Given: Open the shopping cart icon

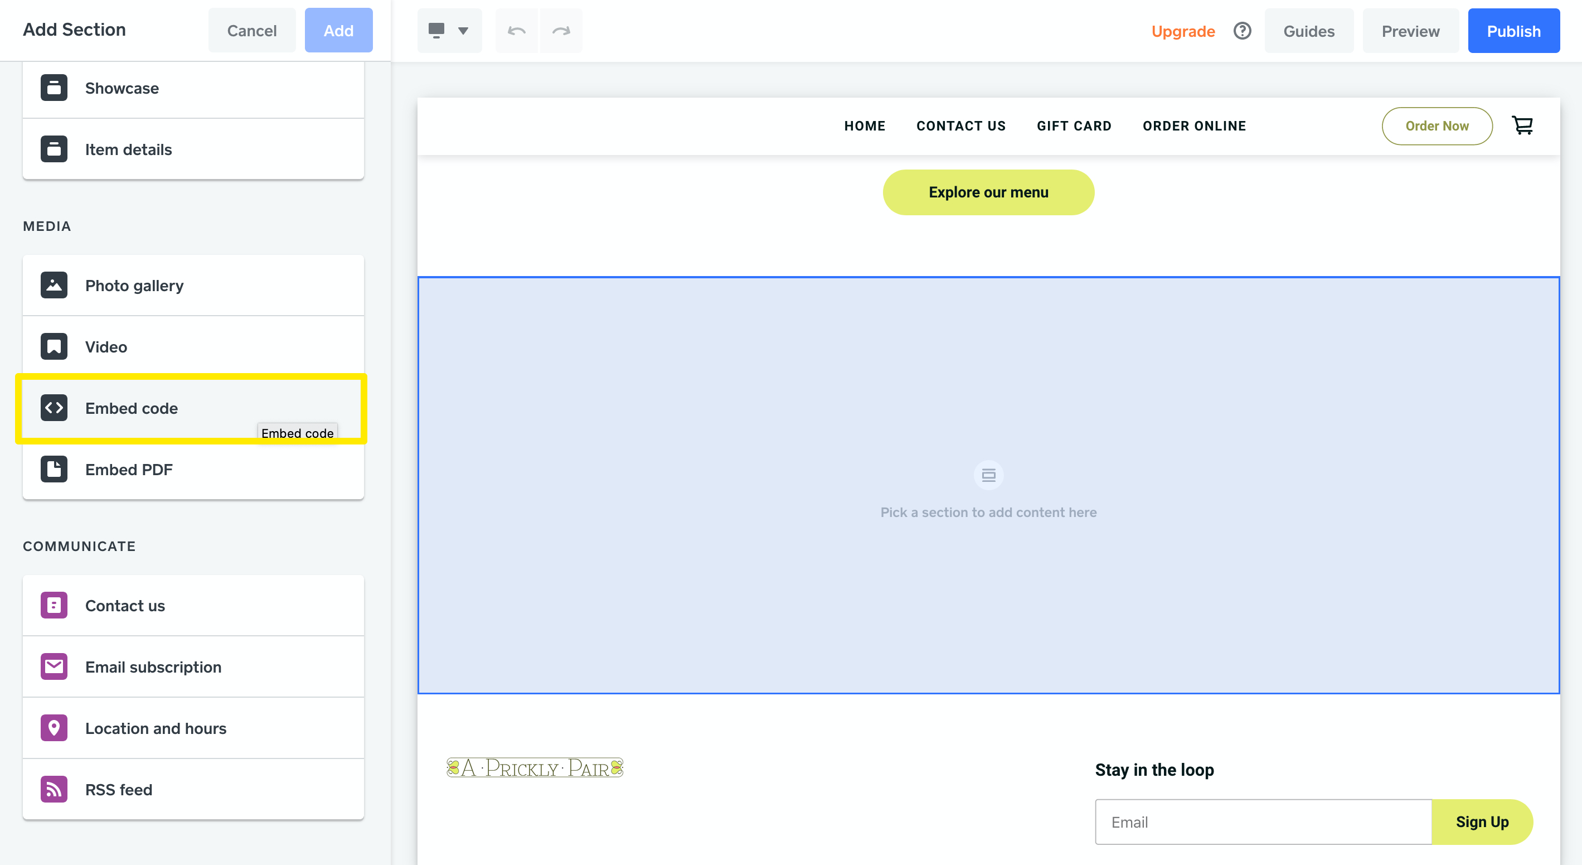Looking at the screenshot, I should (1522, 126).
